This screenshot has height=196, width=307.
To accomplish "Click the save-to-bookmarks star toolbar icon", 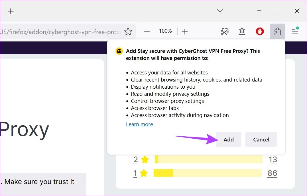I will pyautogui.click(x=242, y=31).
